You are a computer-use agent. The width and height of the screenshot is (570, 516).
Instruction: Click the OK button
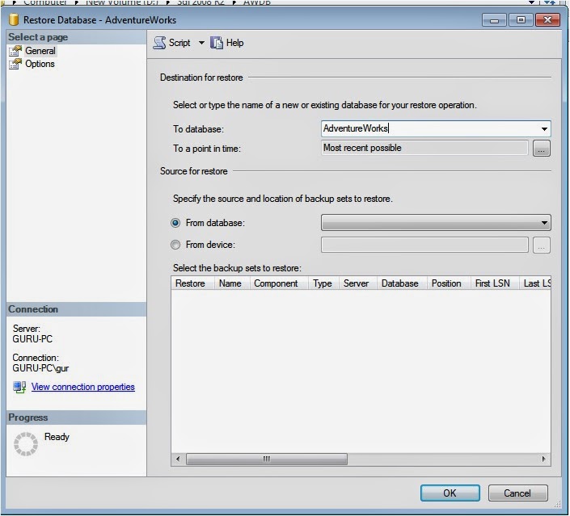tap(450, 493)
